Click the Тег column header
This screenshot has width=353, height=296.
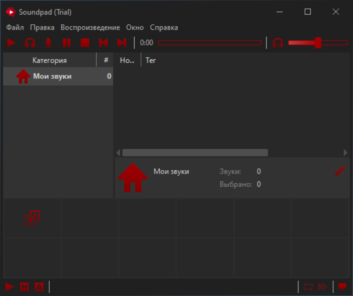tap(150, 60)
